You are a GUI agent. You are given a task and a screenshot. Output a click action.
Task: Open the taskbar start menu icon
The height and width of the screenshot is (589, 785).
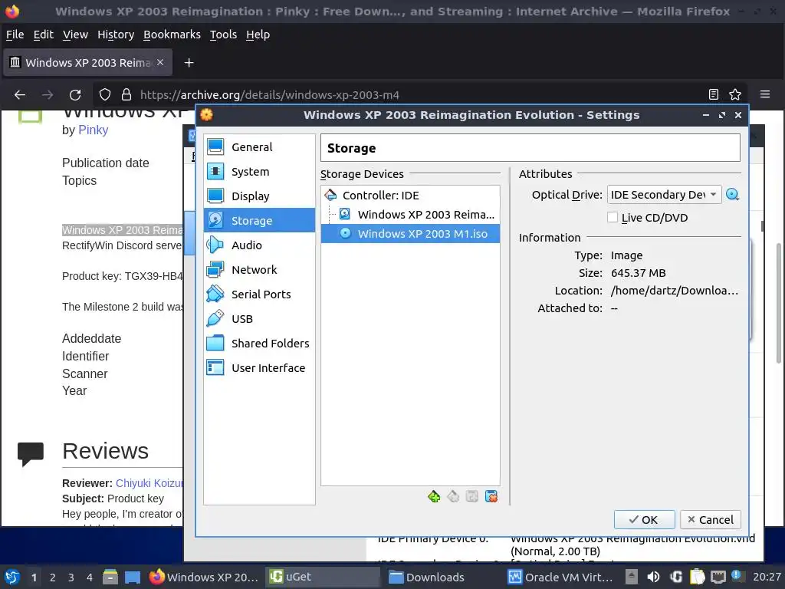click(x=12, y=577)
